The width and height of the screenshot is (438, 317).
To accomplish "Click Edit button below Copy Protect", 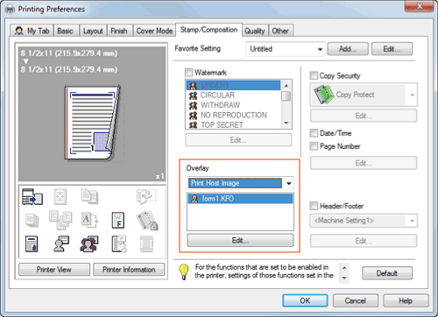I will pyautogui.click(x=364, y=116).
